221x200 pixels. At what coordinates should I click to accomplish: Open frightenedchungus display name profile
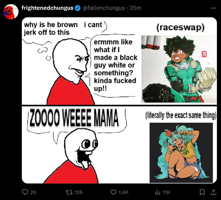[x=47, y=8]
